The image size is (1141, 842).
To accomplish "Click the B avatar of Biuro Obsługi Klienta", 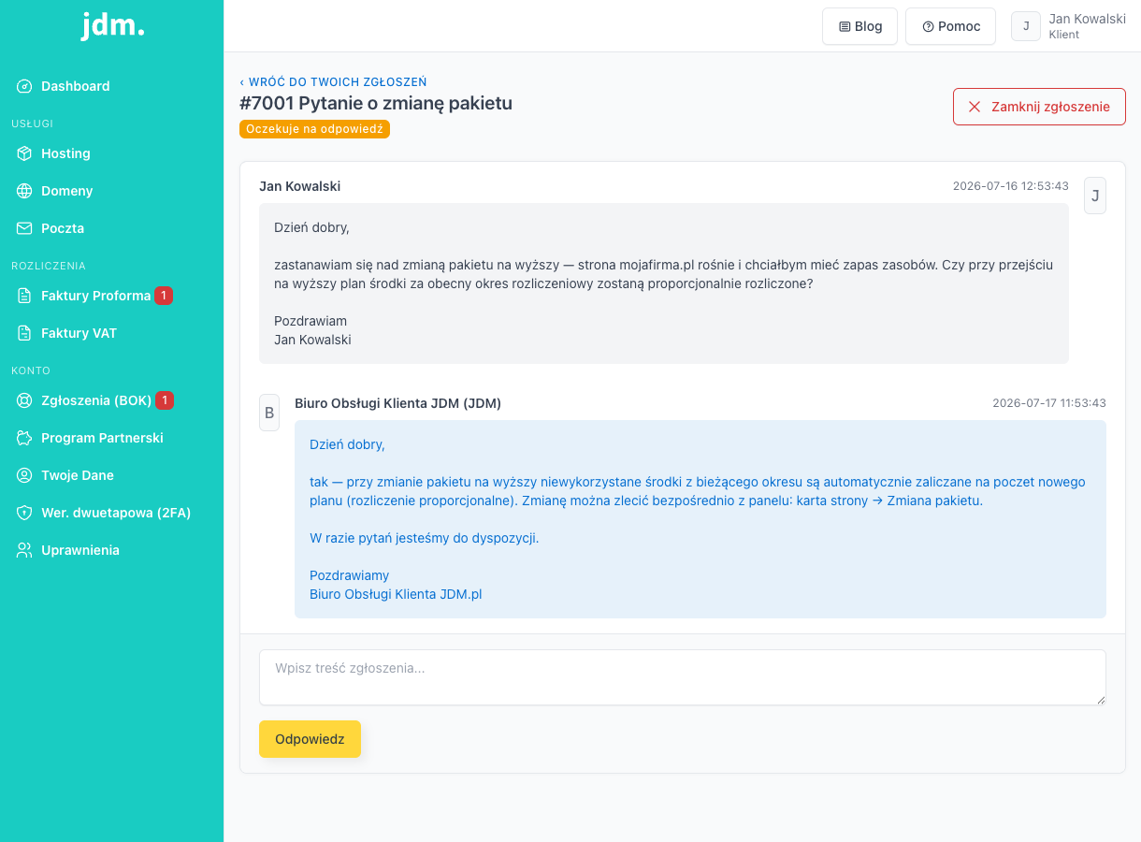I will (269, 413).
